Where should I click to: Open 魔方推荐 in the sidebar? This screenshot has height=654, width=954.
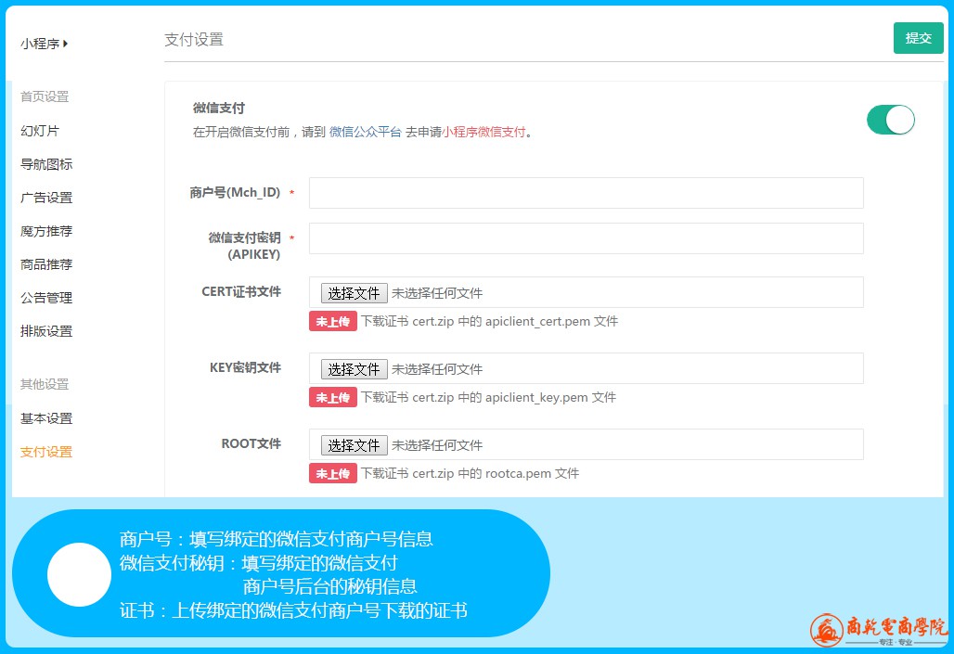click(x=46, y=231)
